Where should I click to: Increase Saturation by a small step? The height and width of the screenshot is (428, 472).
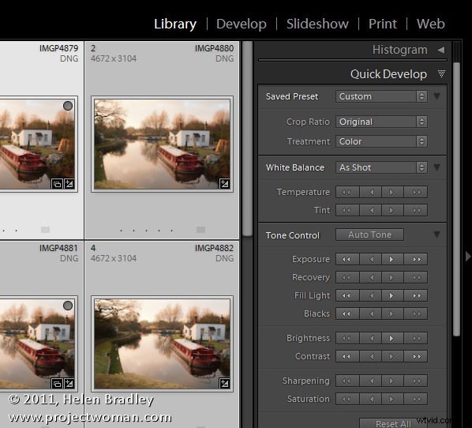coord(392,399)
